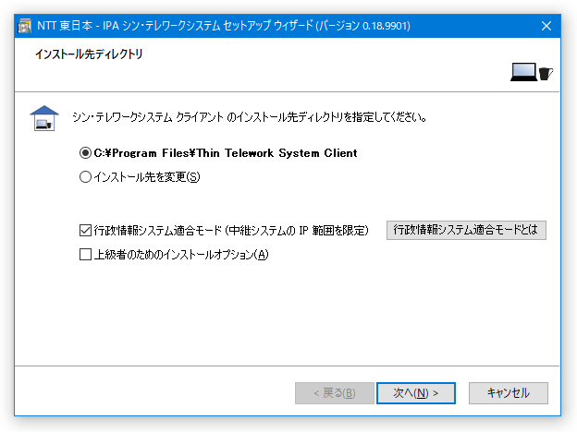This screenshot has width=577, height=432.
Task: Click the black coffee cup icon
Action: (x=546, y=74)
